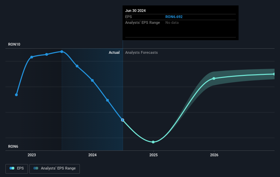The image size is (280, 177).
Task: Click the 2024 axis label
Action: [x=92, y=155]
